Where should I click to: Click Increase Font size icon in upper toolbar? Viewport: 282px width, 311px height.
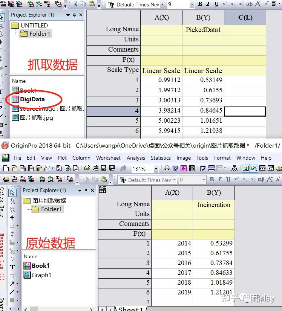[x=258, y=4]
